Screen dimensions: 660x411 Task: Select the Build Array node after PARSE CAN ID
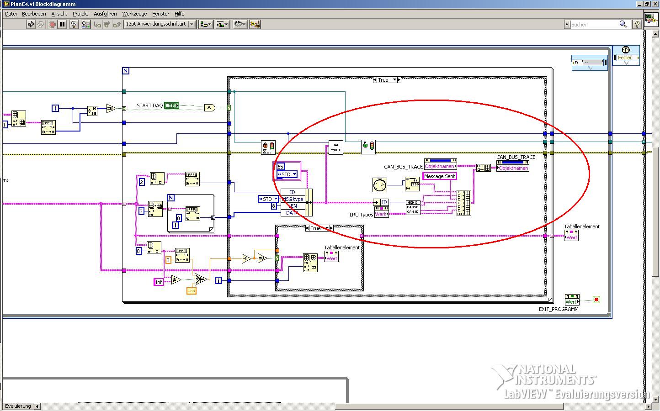coord(464,203)
